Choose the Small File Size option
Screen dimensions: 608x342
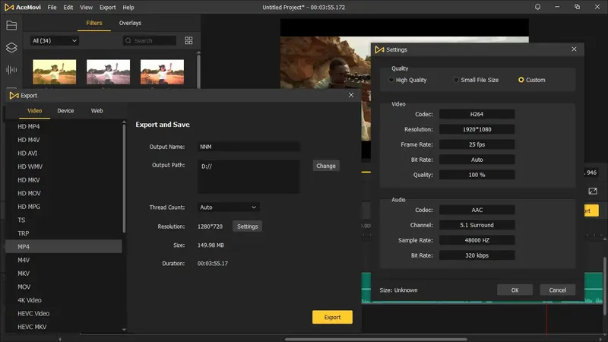(x=456, y=80)
